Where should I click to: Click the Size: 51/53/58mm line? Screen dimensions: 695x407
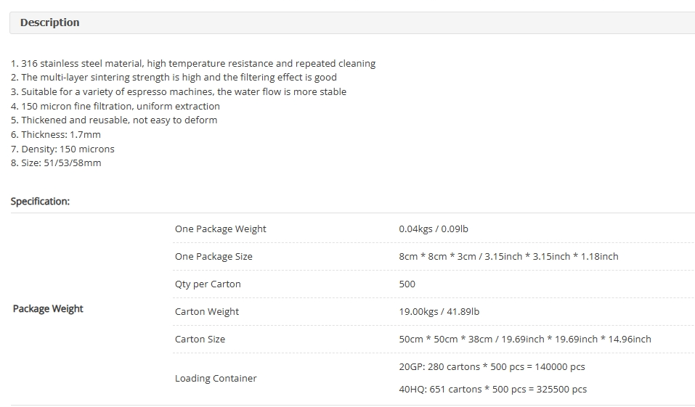point(56,163)
